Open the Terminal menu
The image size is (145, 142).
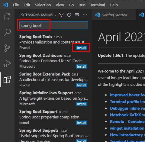tap(98, 5)
